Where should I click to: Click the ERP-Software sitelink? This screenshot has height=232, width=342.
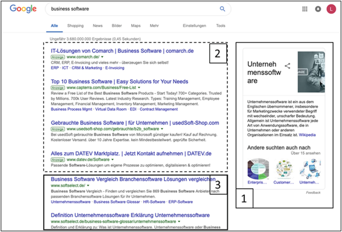[x=181, y=202]
